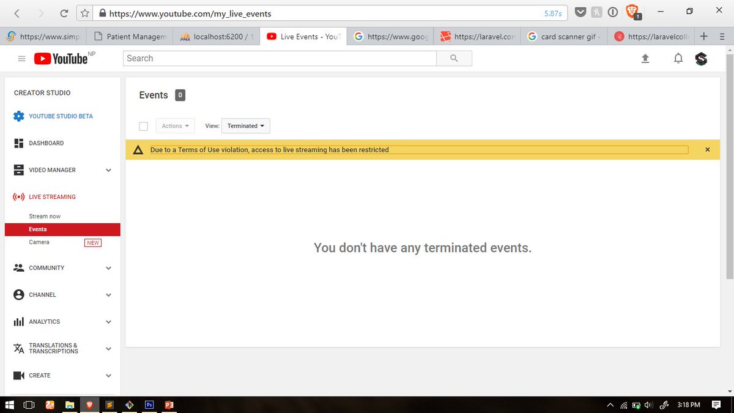Open Stream now under Live Streaming
The image size is (734, 413).
[45, 217]
